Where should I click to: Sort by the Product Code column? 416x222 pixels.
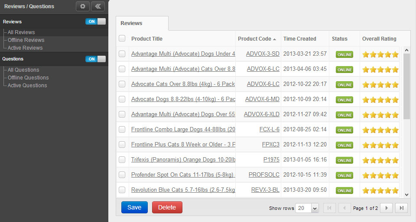tap(257, 39)
